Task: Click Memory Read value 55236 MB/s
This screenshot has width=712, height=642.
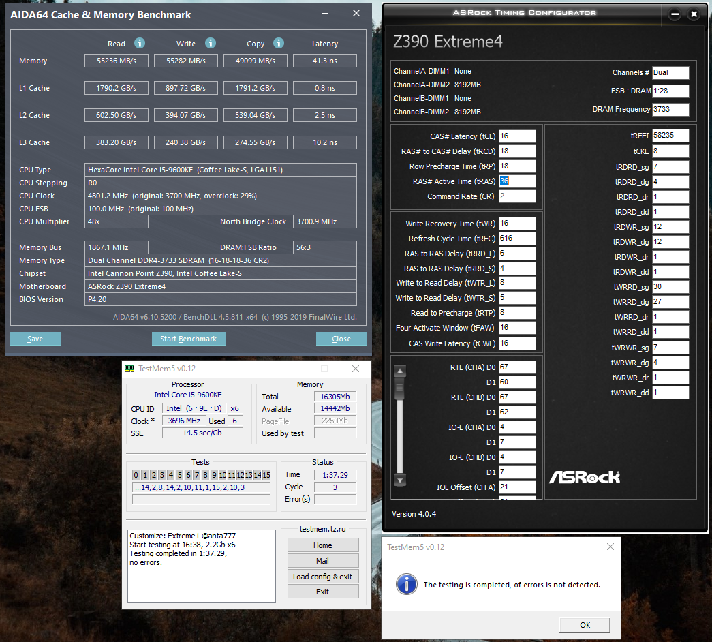Action: 117,61
